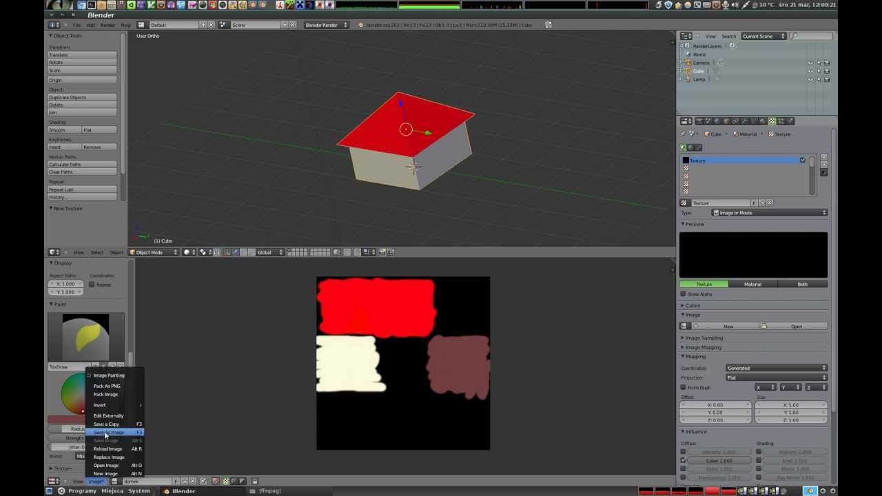
Task: Open the Object Mode dropdown
Action: click(x=152, y=252)
